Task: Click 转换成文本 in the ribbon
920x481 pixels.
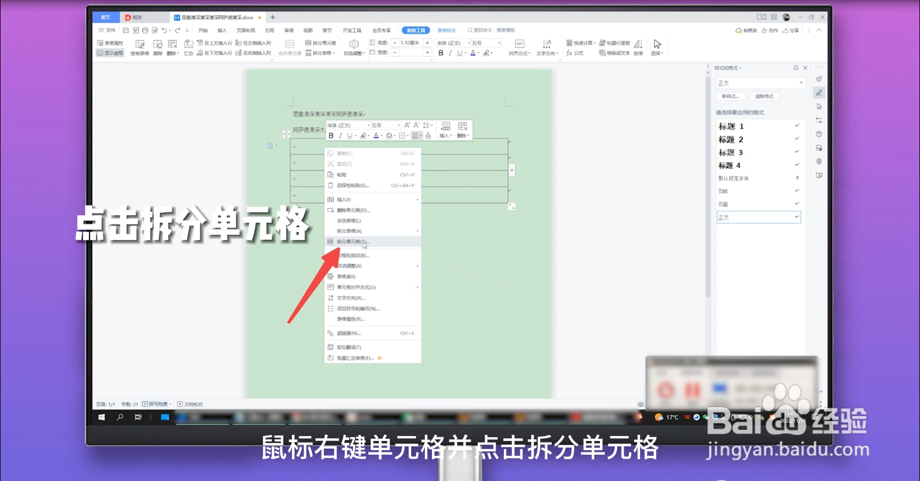Action: [x=614, y=53]
